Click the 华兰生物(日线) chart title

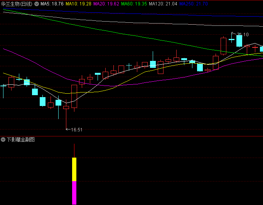click(x=17, y=4)
